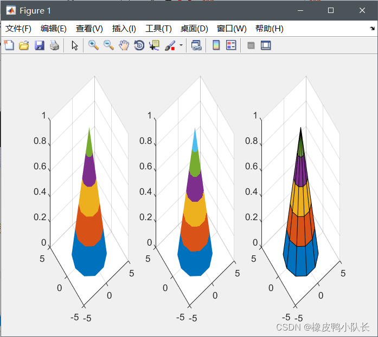This screenshot has height=337, width=378.
Task: Click the orange band of right cone
Action: [x=300, y=228]
